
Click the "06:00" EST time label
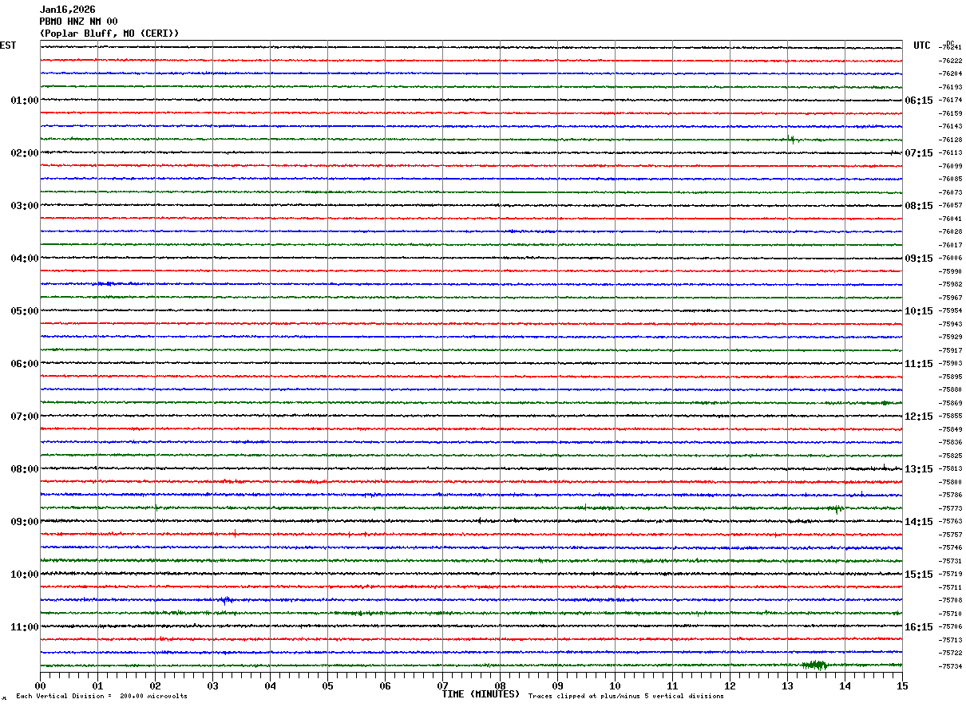pyautogui.click(x=25, y=364)
